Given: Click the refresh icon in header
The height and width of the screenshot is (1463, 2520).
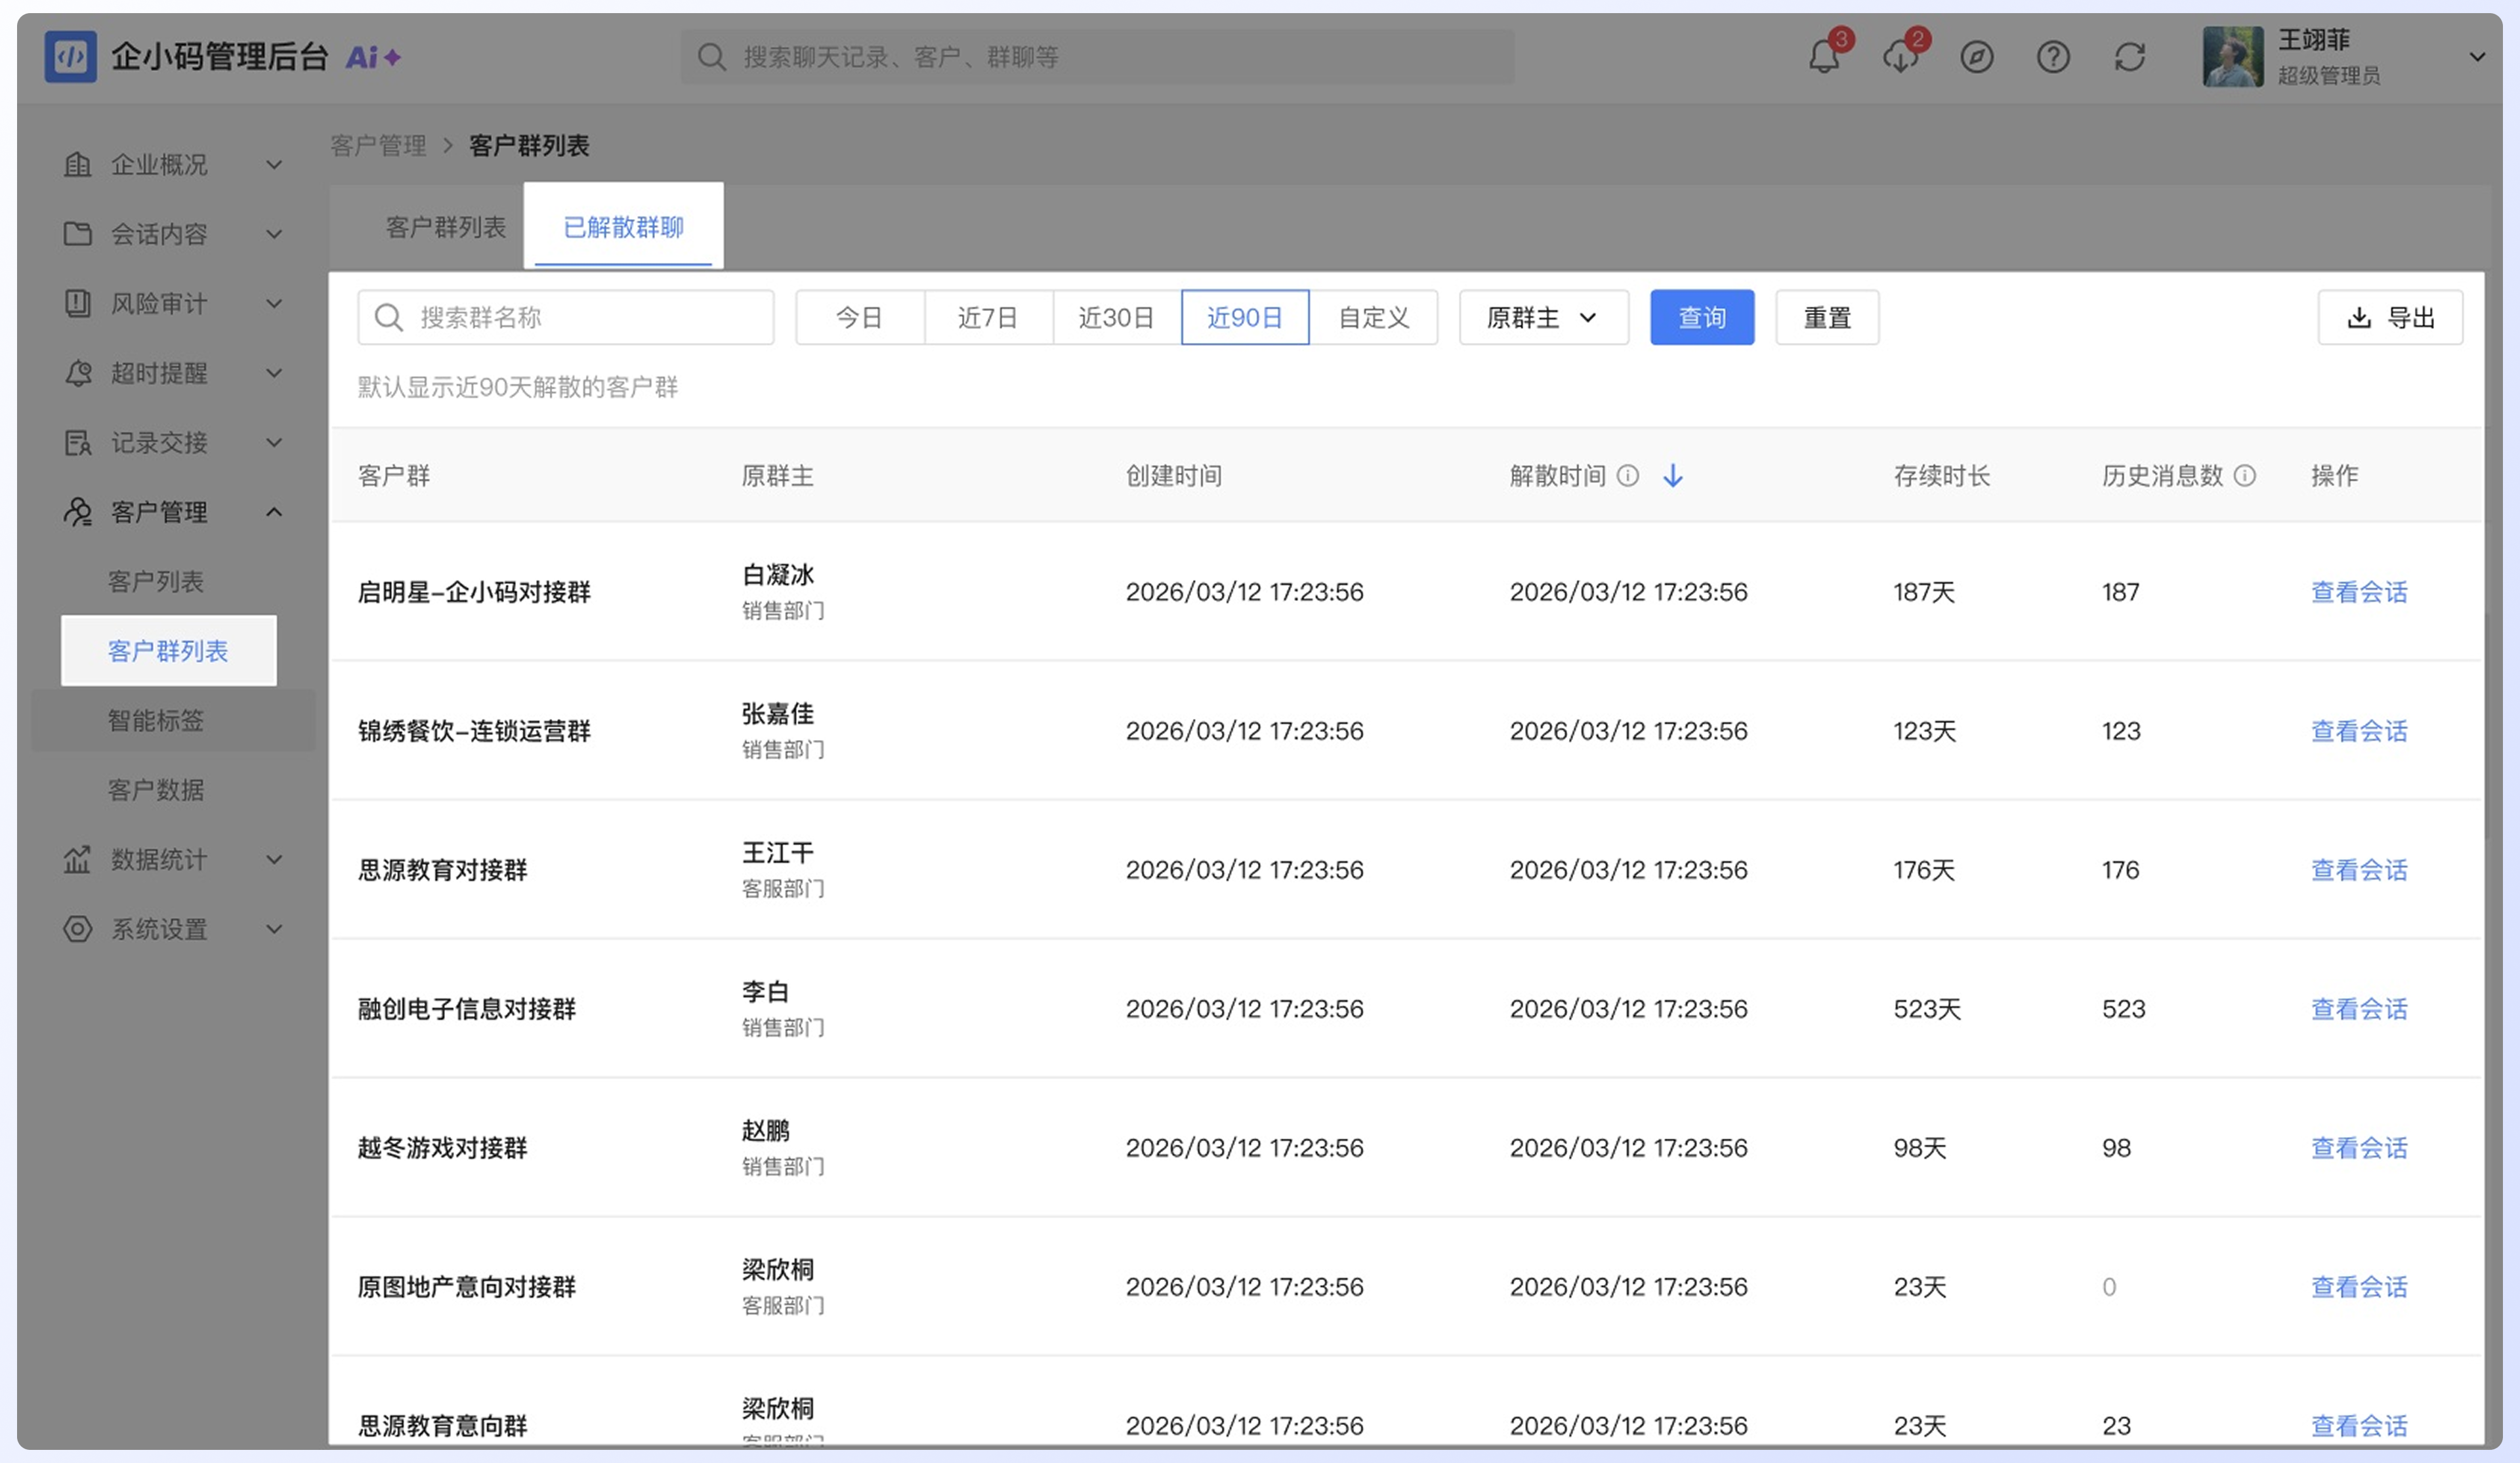Looking at the screenshot, I should [2130, 57].
